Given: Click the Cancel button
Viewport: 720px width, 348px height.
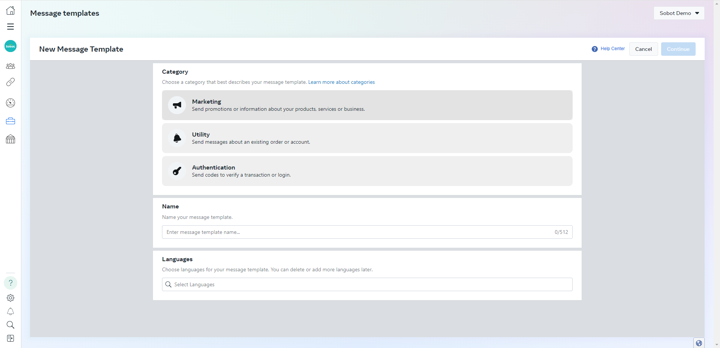Looking at the screenshot, I should (x=643, y=49).
